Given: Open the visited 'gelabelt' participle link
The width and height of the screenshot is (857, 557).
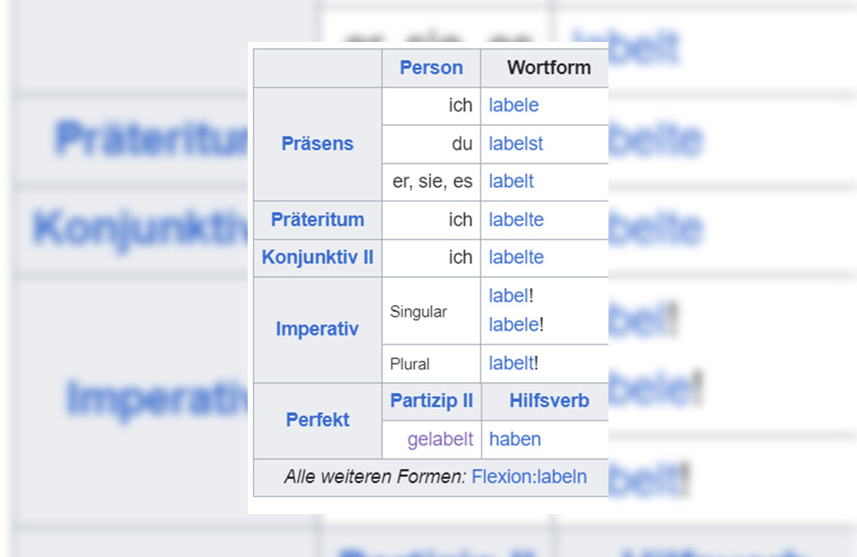Looking at the screenshot, I should click(440, 440).
